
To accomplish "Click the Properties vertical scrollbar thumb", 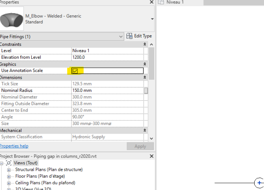I will (x=152, y=64).
